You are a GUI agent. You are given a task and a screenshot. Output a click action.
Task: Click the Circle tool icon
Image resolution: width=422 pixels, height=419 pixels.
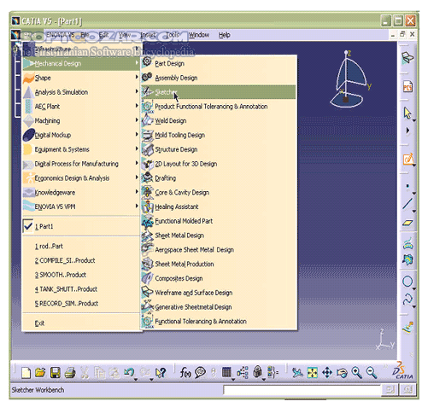[407, 282]
